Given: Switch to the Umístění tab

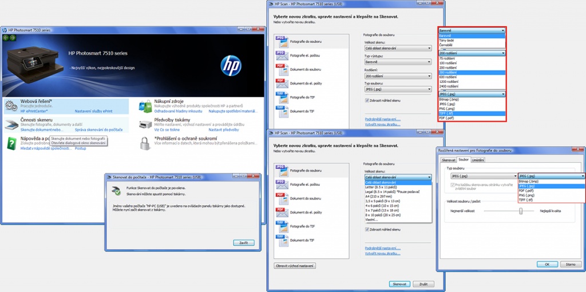Looking at the screenshot, I should click(x=478, y=160).
